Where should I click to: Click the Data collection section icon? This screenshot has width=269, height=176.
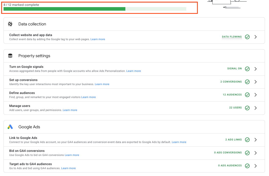[x=10, y=24]
